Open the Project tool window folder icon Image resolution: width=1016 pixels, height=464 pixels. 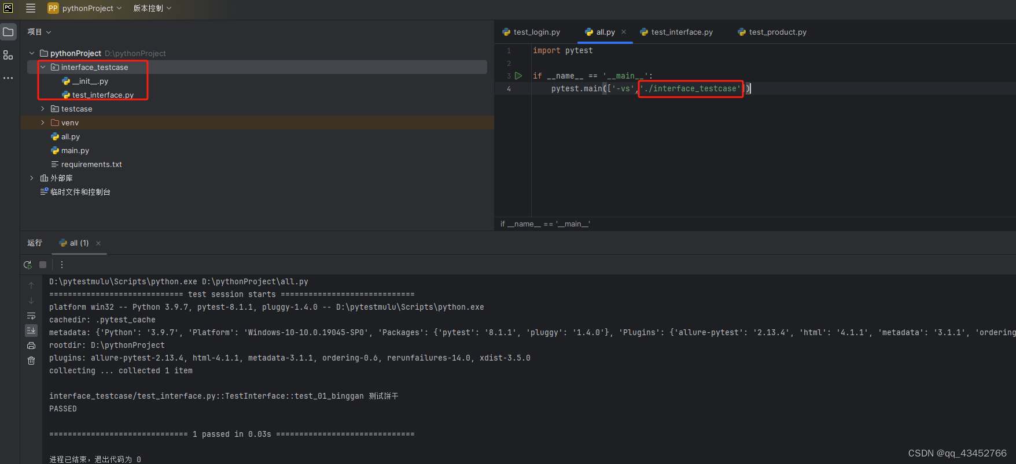click(8, 32)
